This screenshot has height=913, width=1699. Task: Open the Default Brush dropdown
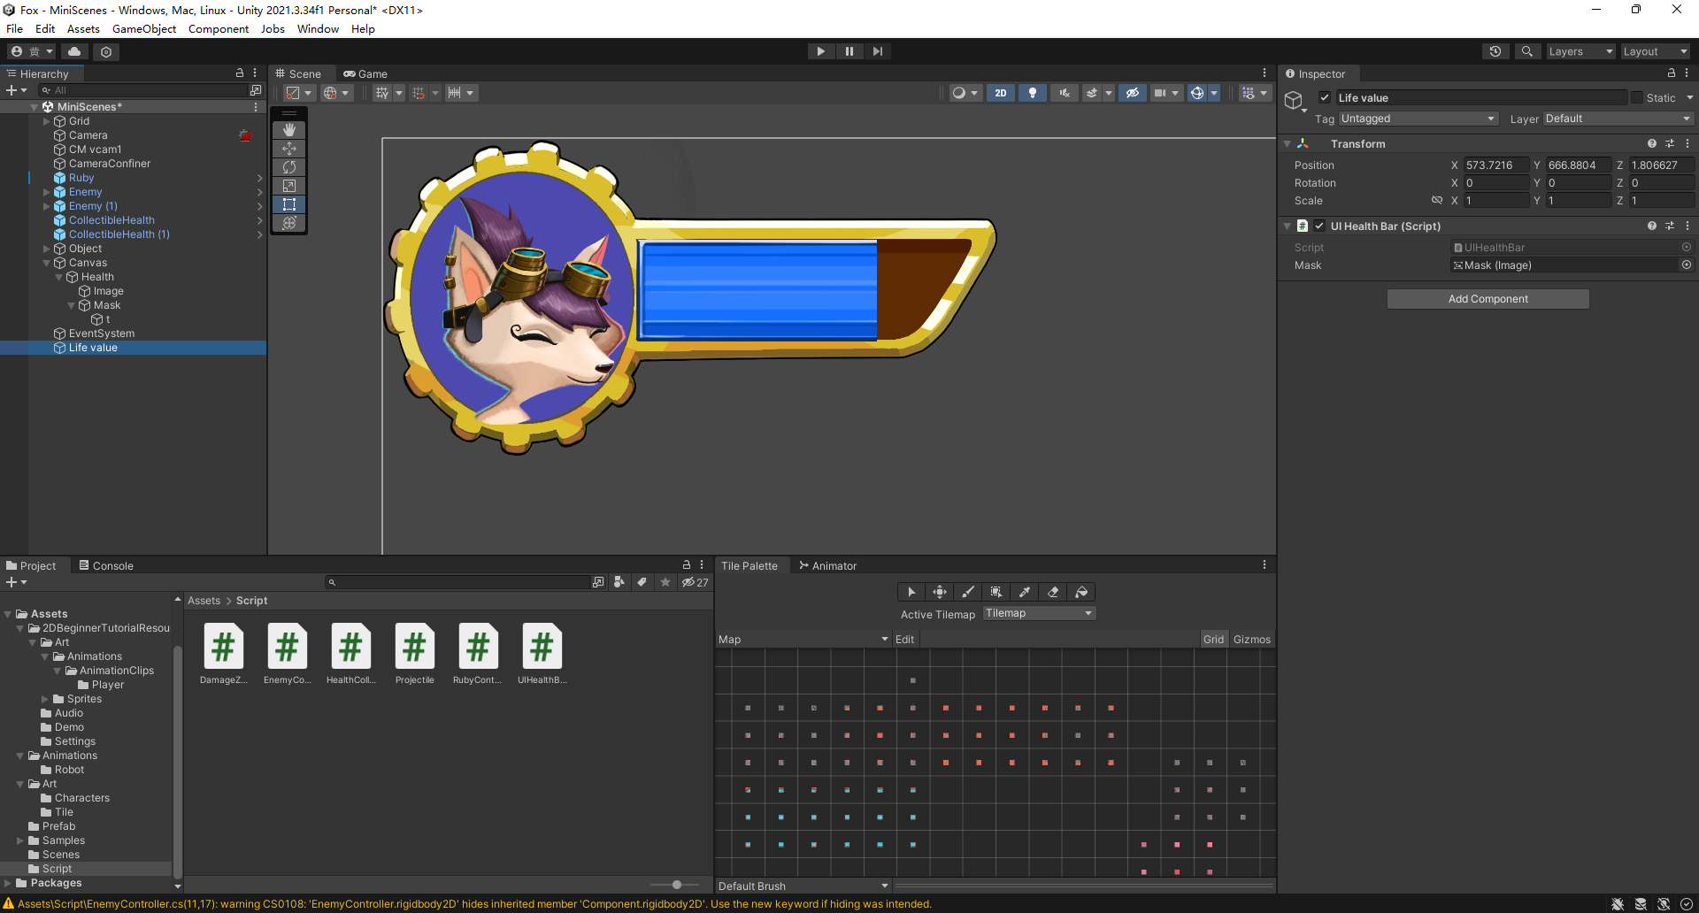[803, 886]
